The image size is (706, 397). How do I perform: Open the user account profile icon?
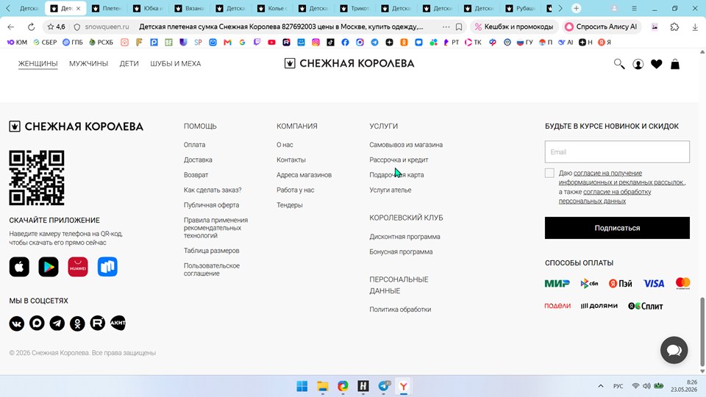pos(638,64)
